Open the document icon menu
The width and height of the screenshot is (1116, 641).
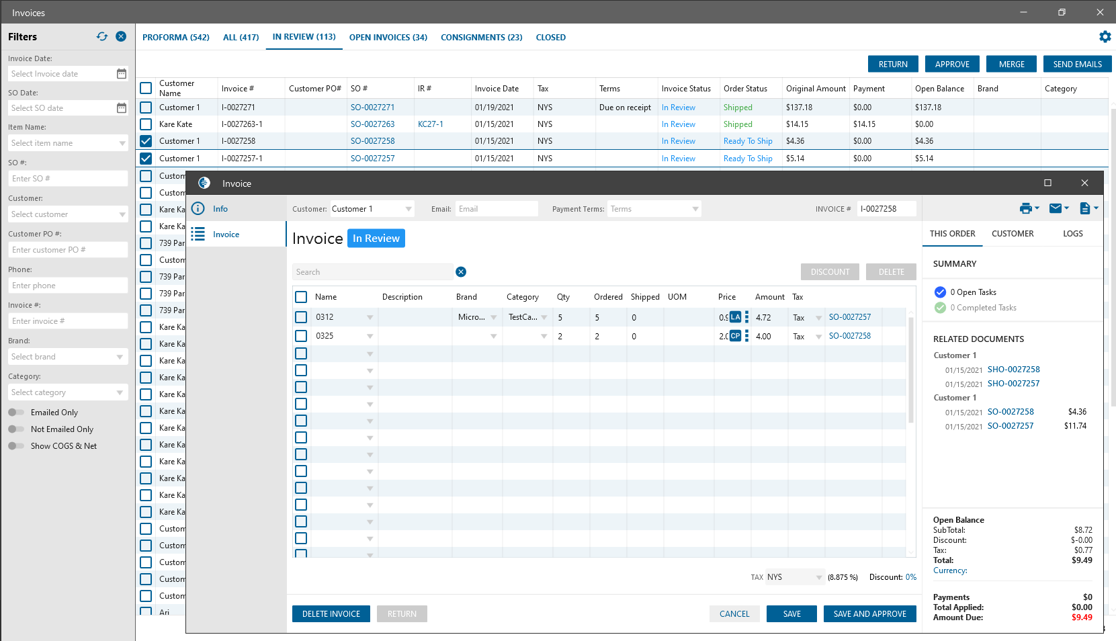pyautogui.click(x=1088, y=209)
